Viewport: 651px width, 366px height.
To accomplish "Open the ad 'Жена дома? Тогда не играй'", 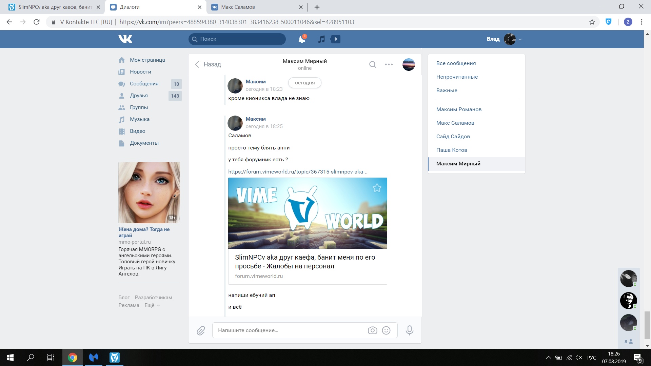I will point(144,232).
